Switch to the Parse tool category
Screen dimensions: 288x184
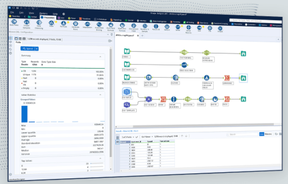coord(72,18)
